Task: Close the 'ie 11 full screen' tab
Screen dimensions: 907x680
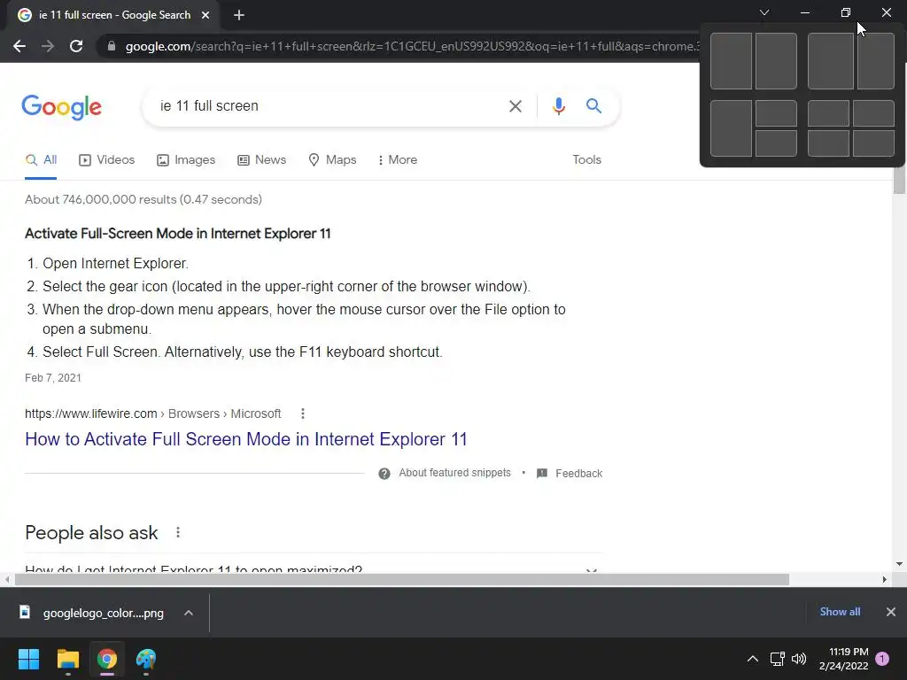Action: [x=205, y=15]
